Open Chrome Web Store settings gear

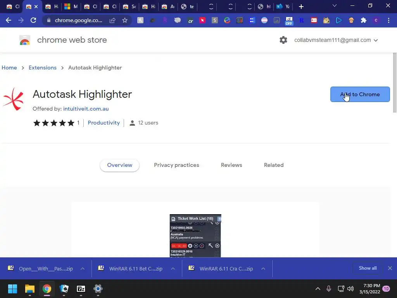283,40
